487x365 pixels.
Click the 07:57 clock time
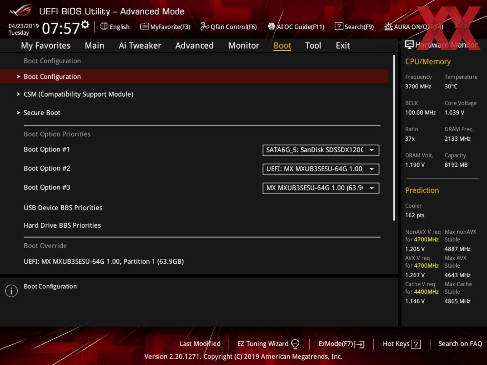click(x=61, y=28)
